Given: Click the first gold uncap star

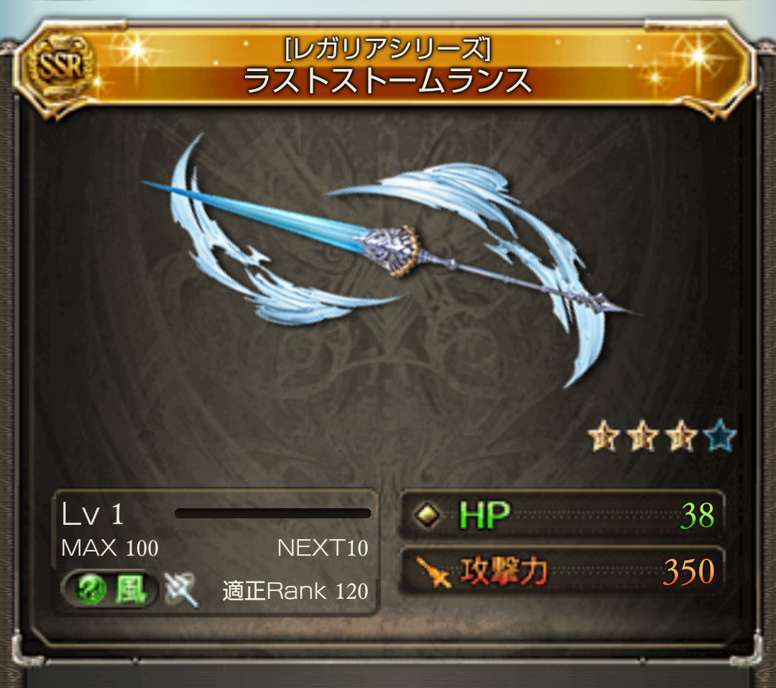Looking at the screenshot, I should pyautogui.click(x=604, y=436).
